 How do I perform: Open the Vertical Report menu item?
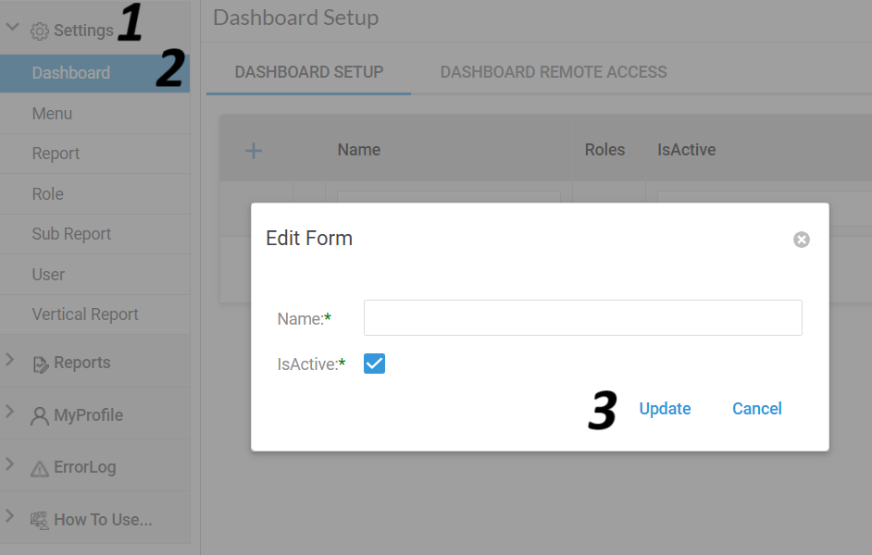95,315
